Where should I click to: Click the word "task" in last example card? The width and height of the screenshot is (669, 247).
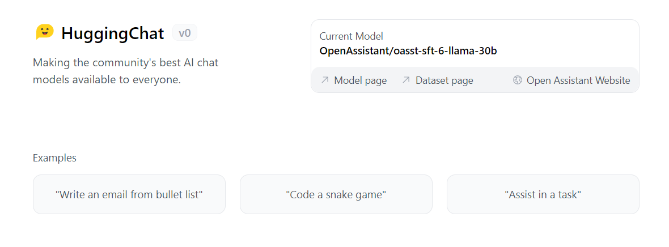click(568, 194)
